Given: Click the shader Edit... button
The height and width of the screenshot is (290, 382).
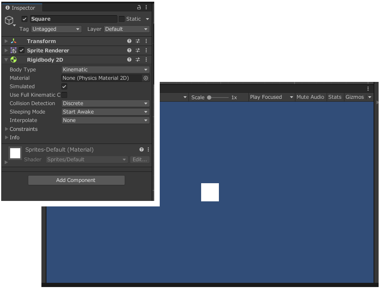Looking at the screenshot, I should pyautogui.click(x=140, y=160).
